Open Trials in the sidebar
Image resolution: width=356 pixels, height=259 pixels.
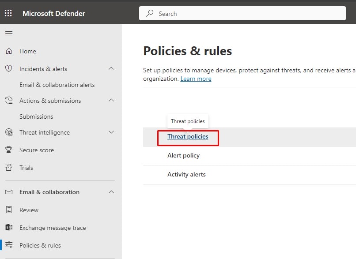click(26, 168)
